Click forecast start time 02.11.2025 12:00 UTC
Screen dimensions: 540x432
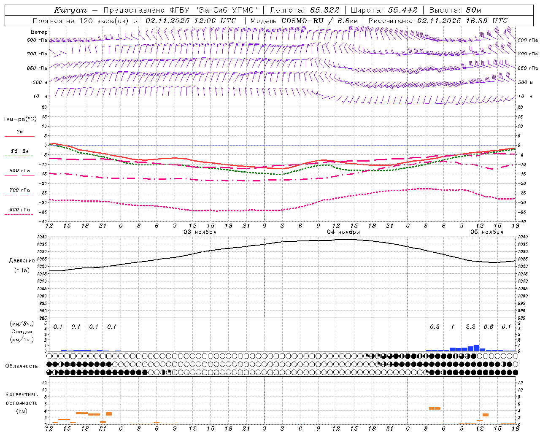click(x=191, y=21)
